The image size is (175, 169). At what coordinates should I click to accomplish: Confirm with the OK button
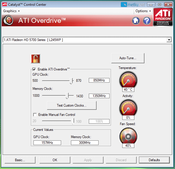pos(55,160)
